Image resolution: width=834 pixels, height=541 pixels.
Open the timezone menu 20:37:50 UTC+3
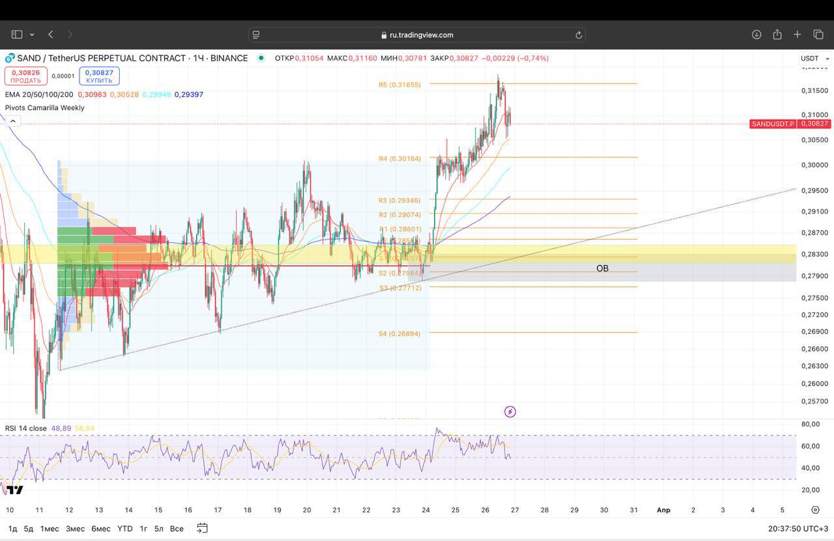[798, 529]
